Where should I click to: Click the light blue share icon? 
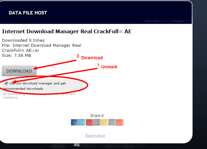82,122
